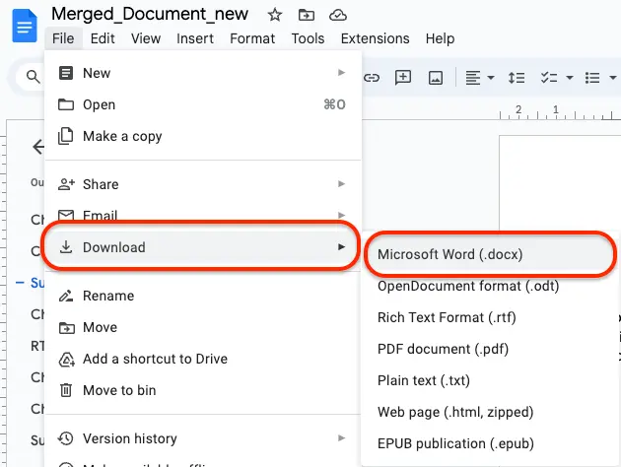621x467 pixels.
Task: Click the move-to-folder icon beside title
Action: (307, 16)
